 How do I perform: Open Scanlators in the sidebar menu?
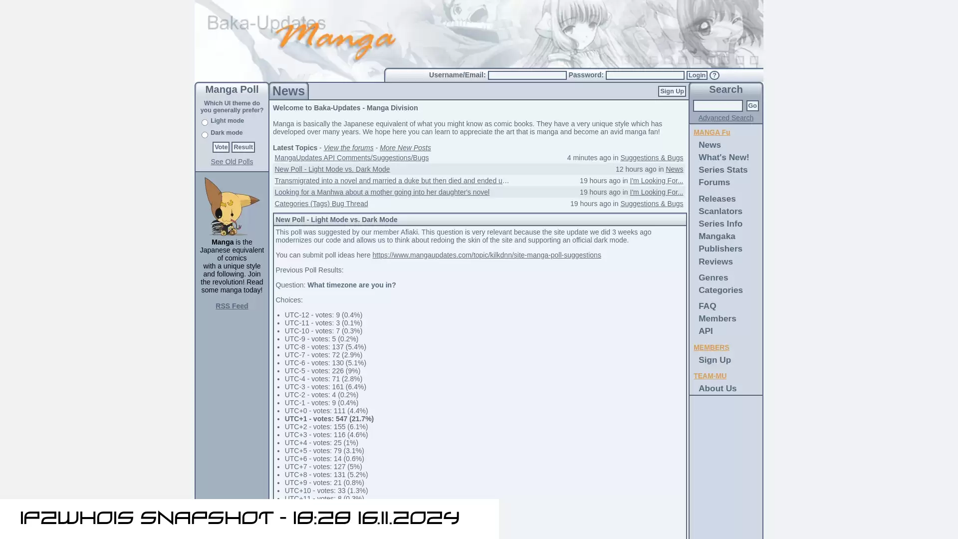pos(720,211)
